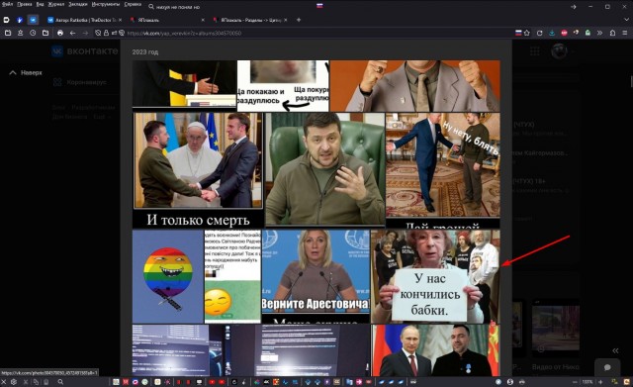The width and height of the screenshot is (633, 387).
Task: Open the Коронавирус sidebar link
Action: pos(80,82)
